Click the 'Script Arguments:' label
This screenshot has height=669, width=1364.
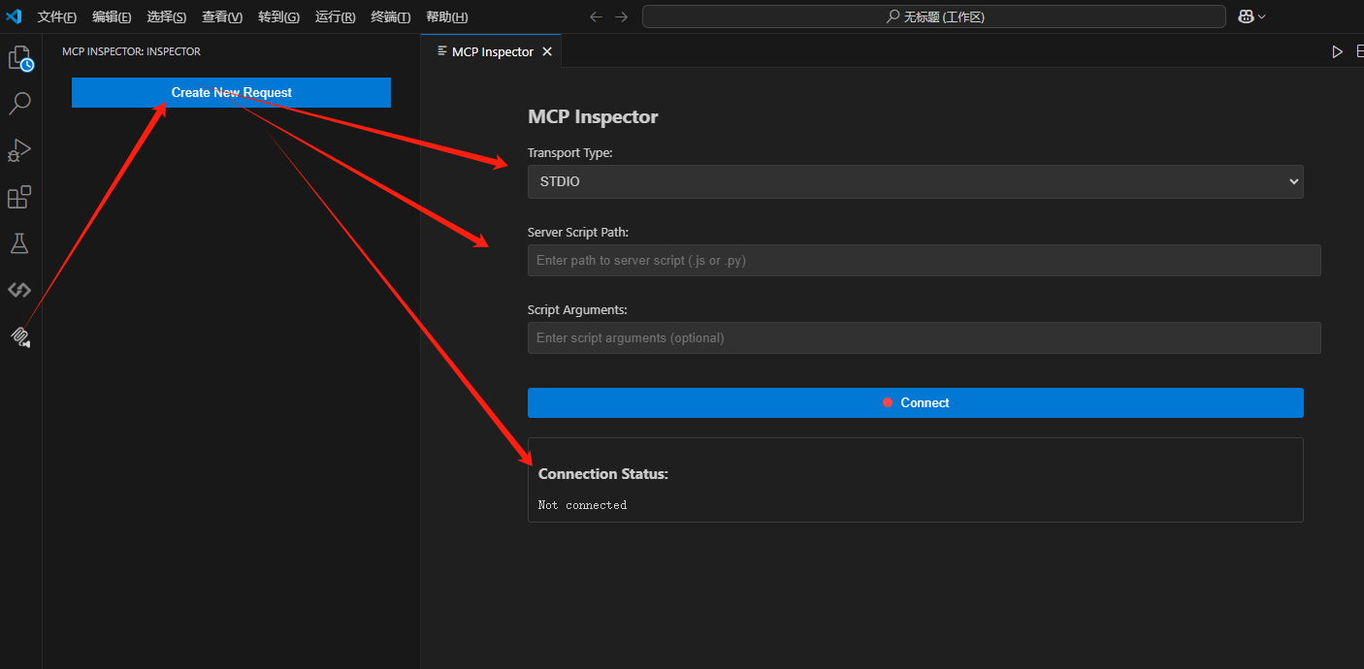click(577, 309)
